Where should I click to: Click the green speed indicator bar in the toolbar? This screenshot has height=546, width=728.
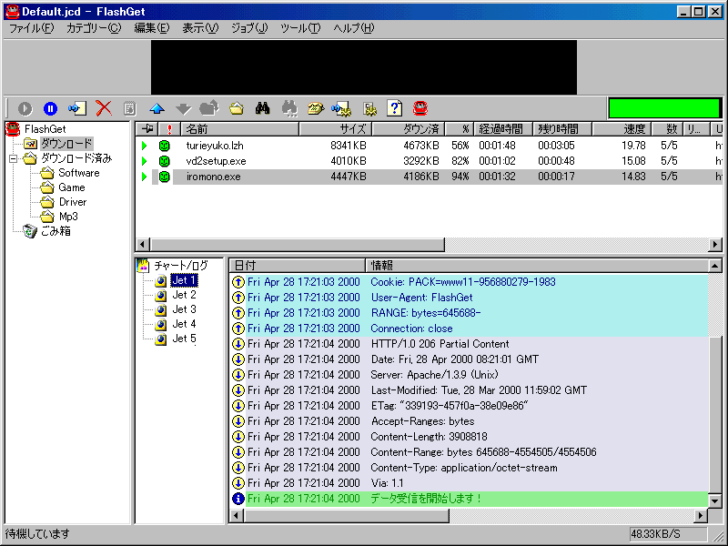tap(664, 108)
